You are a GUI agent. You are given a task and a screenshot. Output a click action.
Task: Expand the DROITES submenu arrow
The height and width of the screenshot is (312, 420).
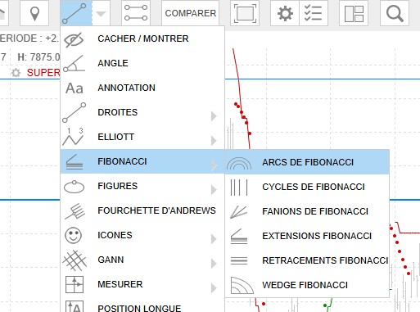tap(214, 116)
